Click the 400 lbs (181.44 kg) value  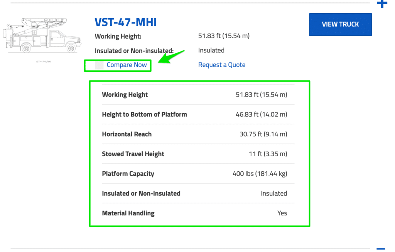(x=260, y=174)
